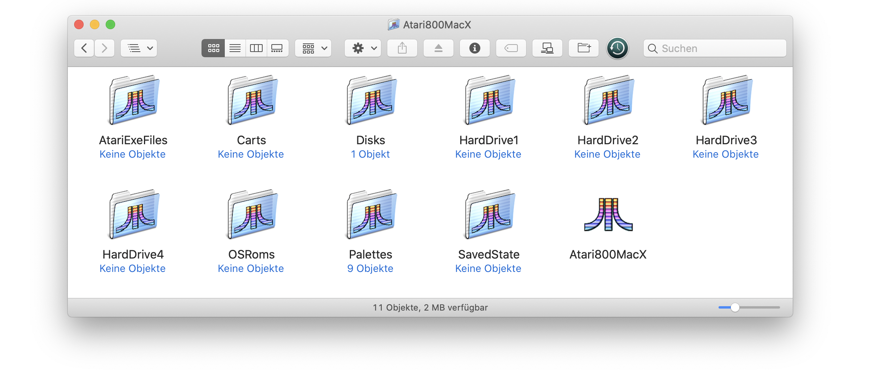The image size is (870, 387).
Task: Go forward with the right arrow button
Action: (105, 48)
